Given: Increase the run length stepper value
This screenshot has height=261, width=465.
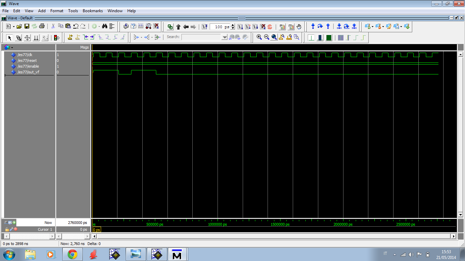Looking at the screenshot, I should (x=233, y=25).
